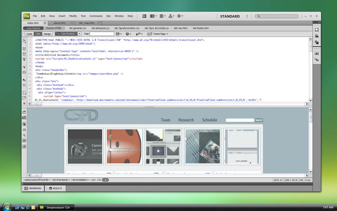
Task: Select the Hand tool
Action: click(x=24, y=130)
